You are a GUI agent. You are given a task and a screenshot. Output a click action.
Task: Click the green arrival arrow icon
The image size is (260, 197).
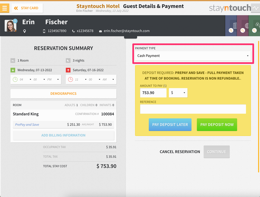pyautogui.click(x=13, y=70)
